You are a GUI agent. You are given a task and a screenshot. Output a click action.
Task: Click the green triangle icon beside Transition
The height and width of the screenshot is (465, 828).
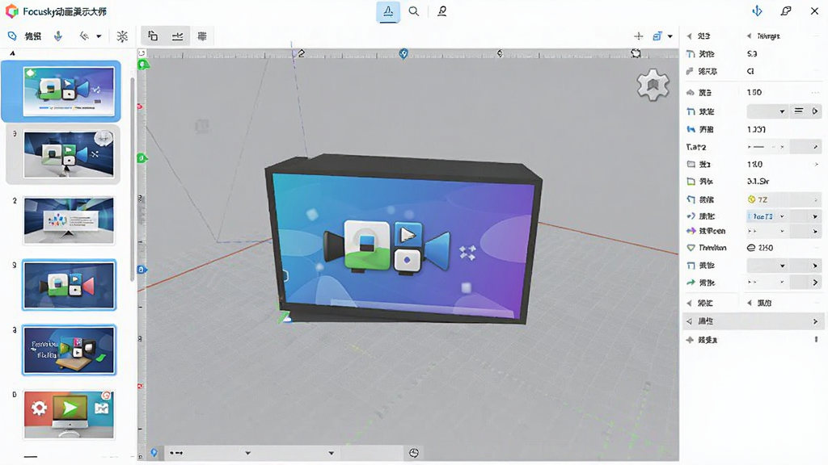pos(691,247)
